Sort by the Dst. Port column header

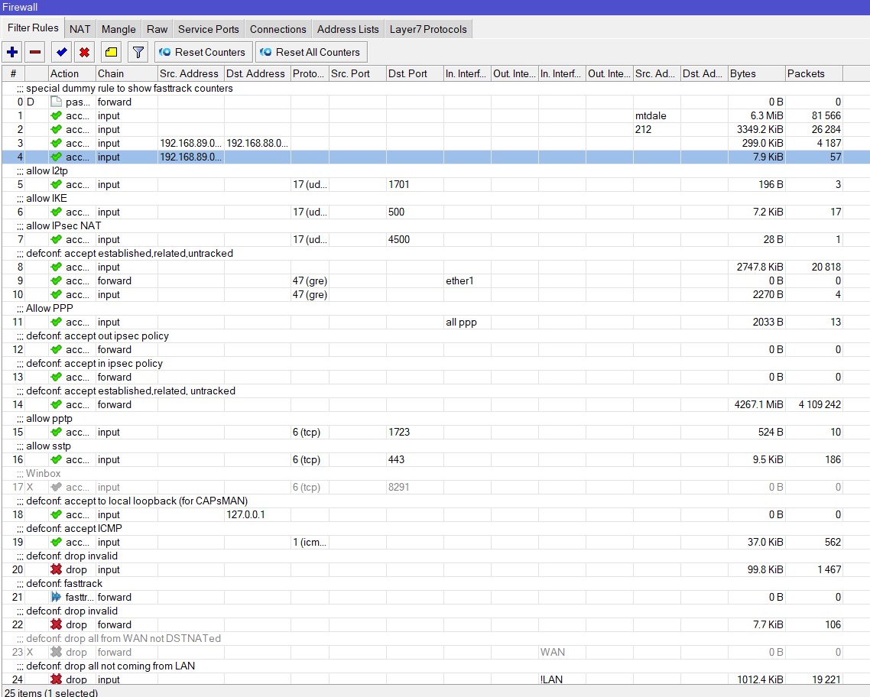click(414, 73)
